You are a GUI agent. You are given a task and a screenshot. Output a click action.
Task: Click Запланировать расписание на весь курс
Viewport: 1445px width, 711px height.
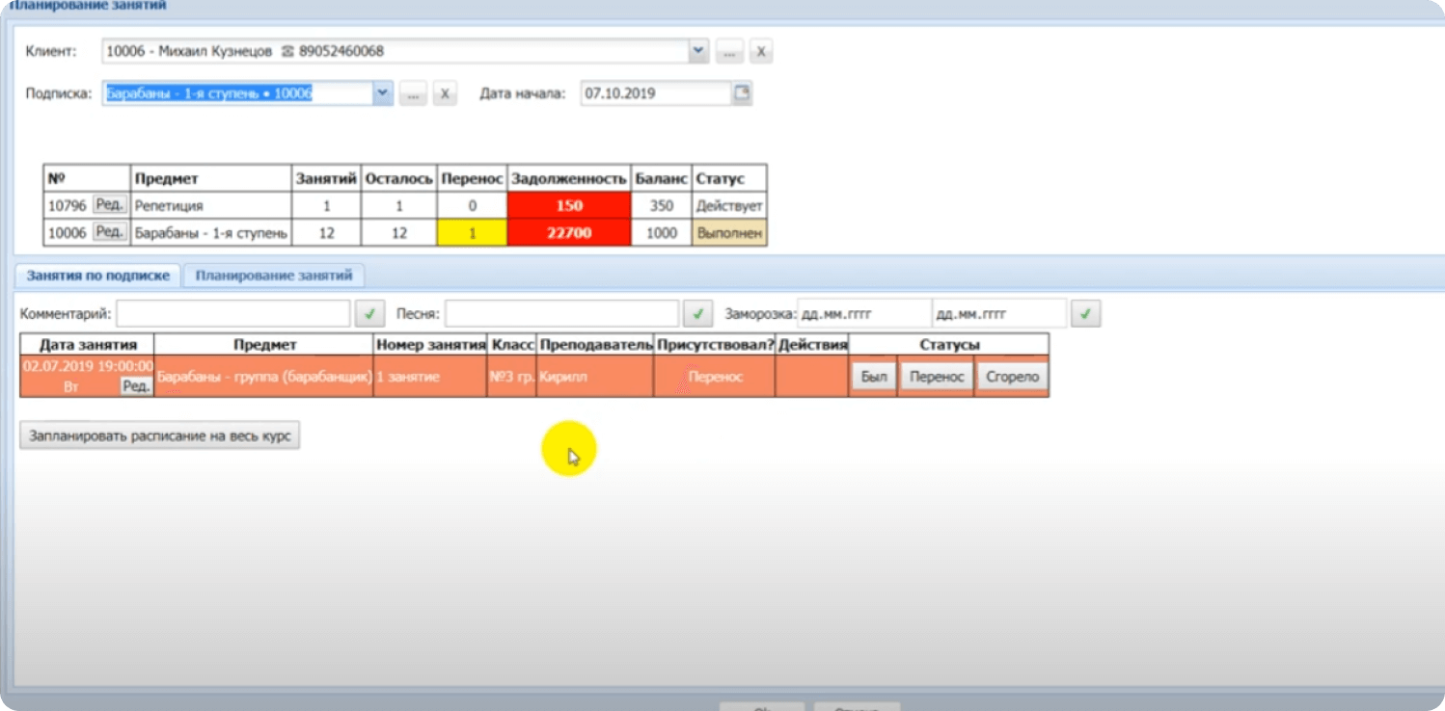coord(160,435)
